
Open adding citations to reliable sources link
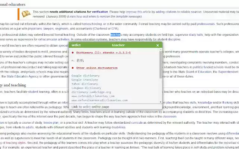click(179, 12)
